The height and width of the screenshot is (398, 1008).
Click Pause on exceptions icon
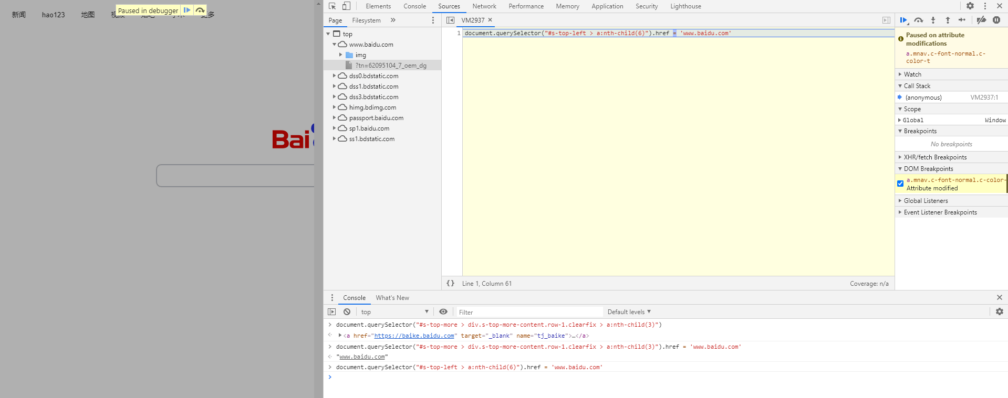(x=996, y=20)
